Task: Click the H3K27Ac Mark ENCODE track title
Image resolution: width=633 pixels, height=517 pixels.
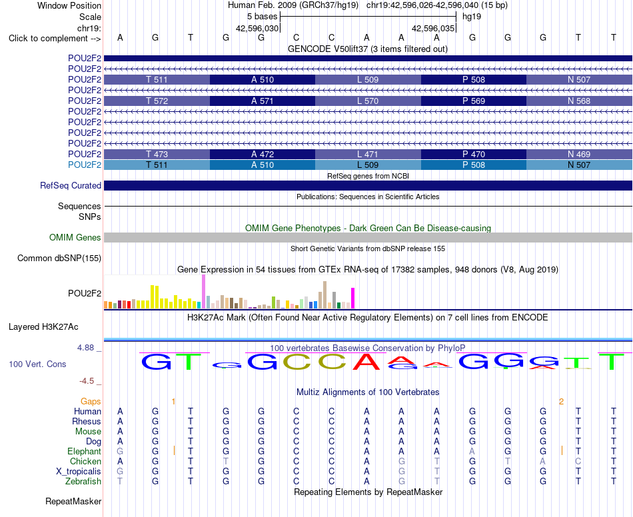Action: (368, 318)
